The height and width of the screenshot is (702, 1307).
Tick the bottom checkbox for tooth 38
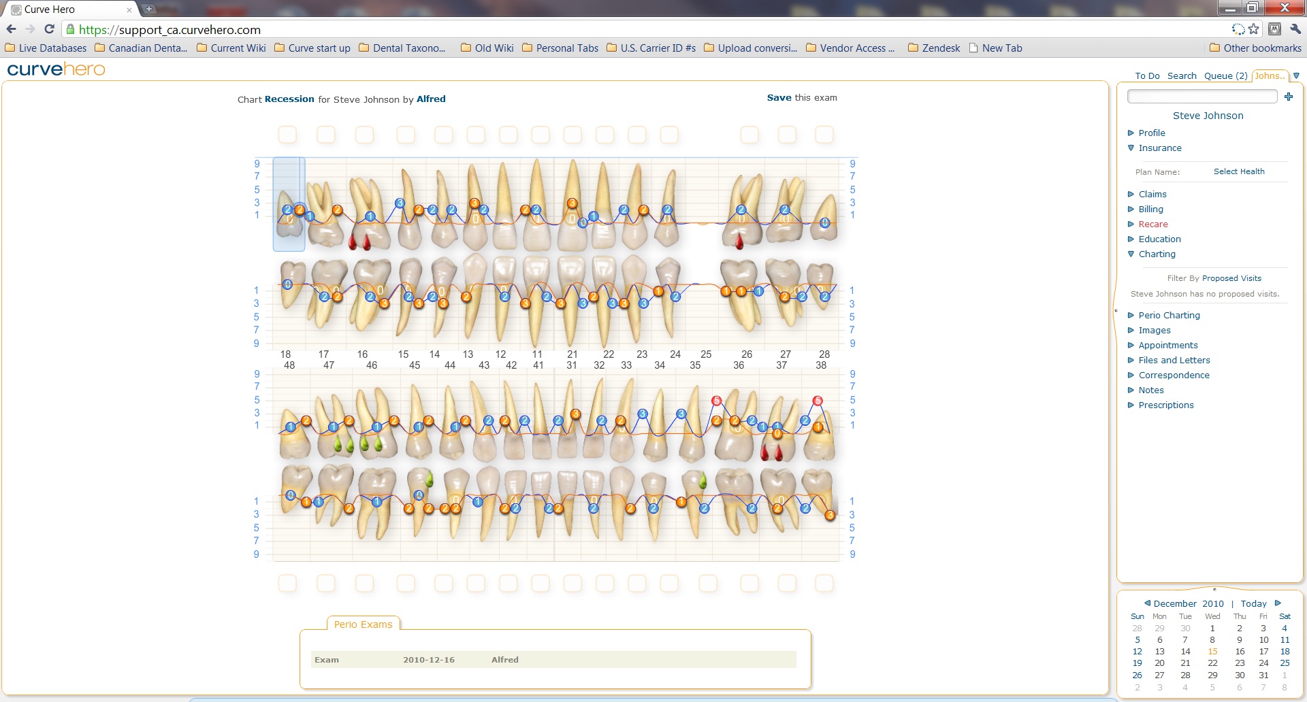[x=824, y=583]
